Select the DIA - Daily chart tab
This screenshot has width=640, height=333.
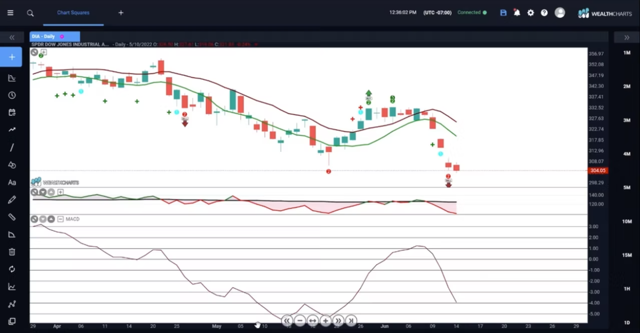[x=55, y=37]
